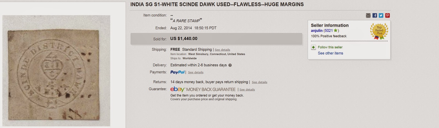Share listing via email envelope icon
439x128 pixels.
tap(368, 16)
